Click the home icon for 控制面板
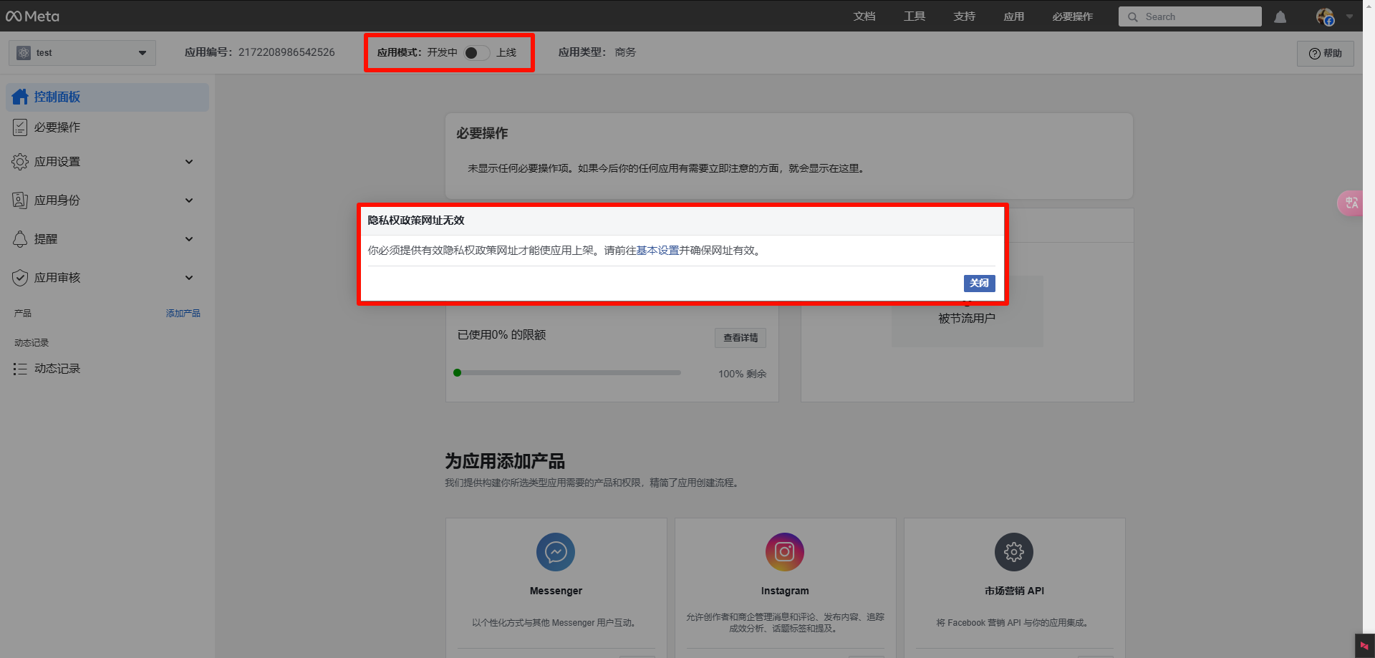 tap(20, 97)
